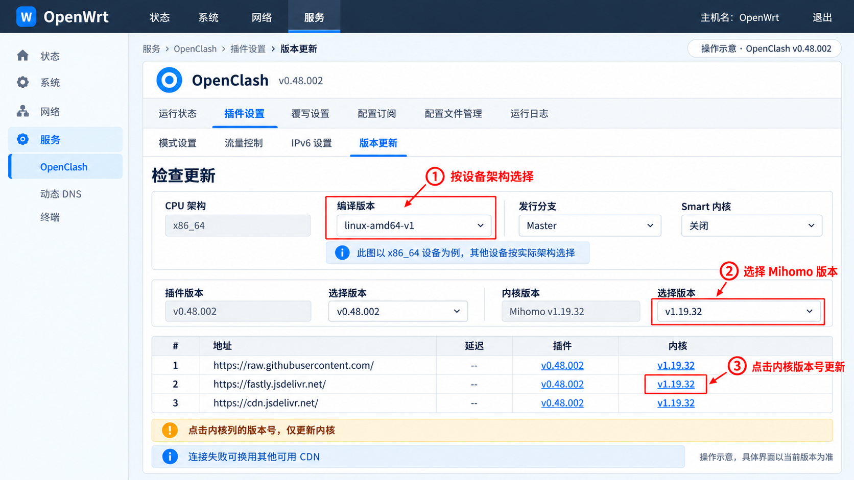Viewport: 854px width, 480px height.
Task: Select the 模式设置 sub-tab
Action: (x=177, y=143)
